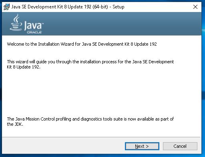Cancel the Java SE installation

pyautogui.click(x=180, y=146)
